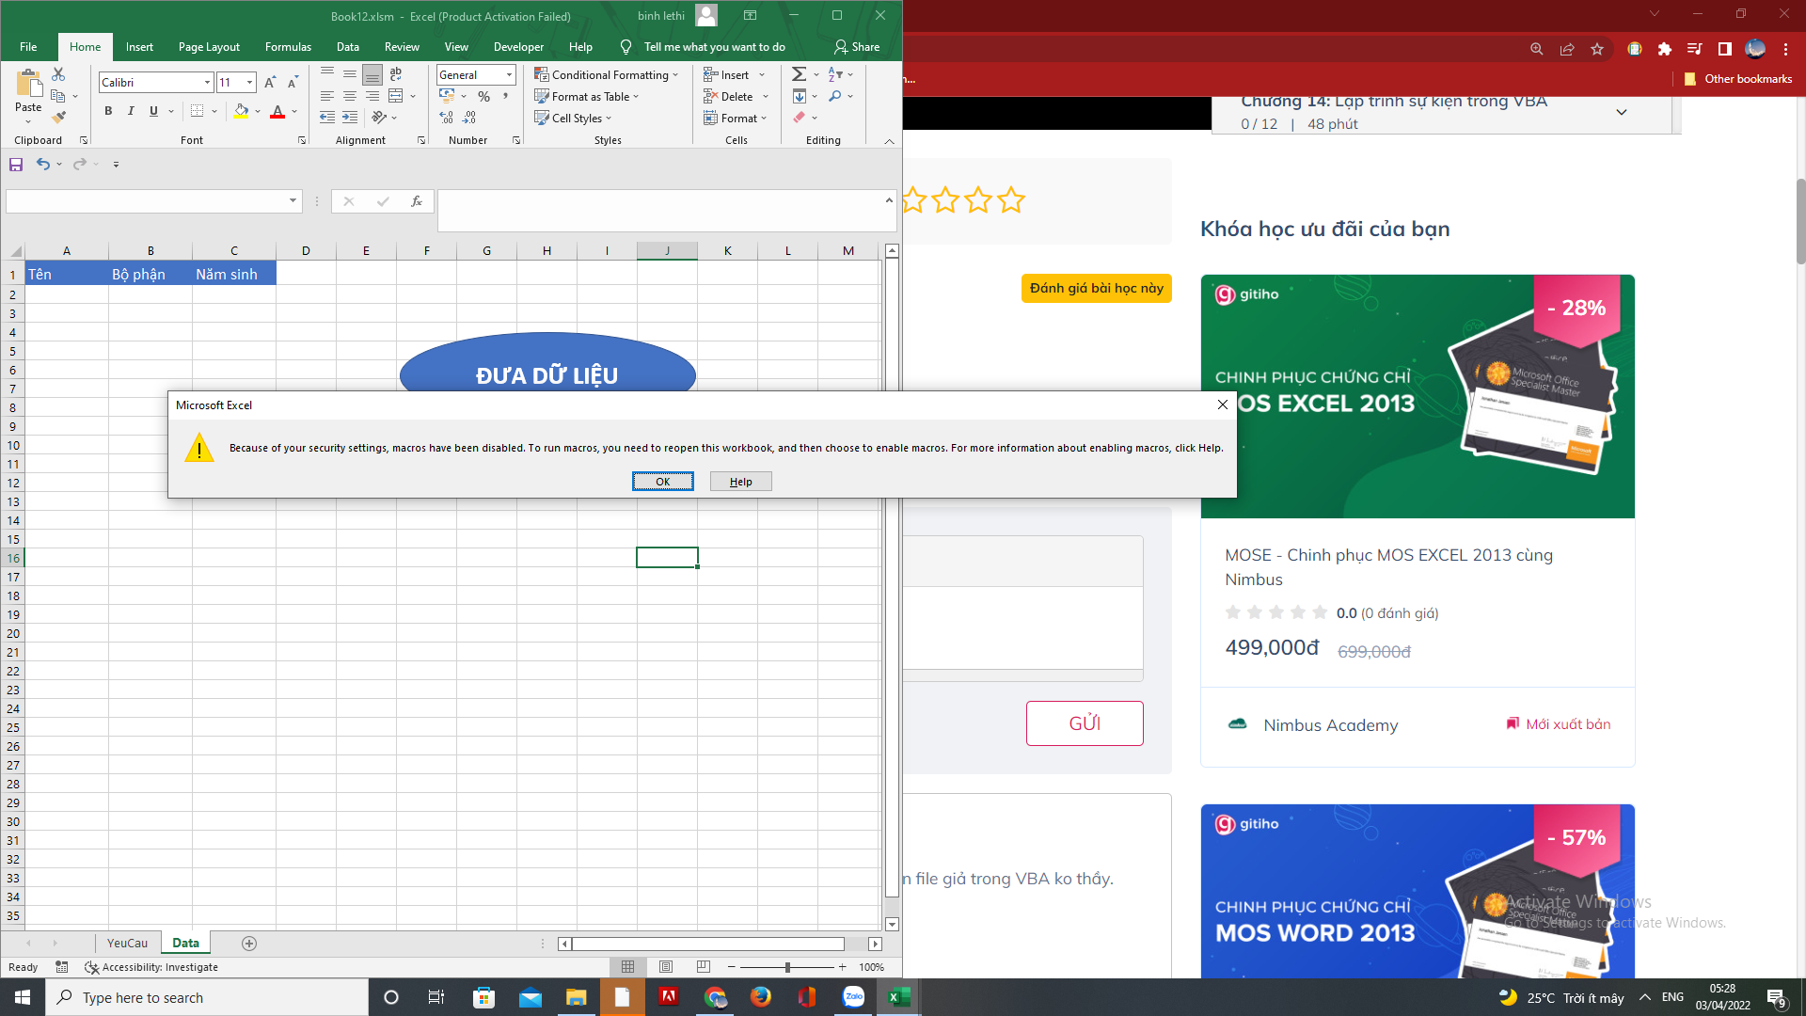Click Insert cells in Cells group
Image resolution: width=1806 pixels, height=1016 pixels.
726,75
